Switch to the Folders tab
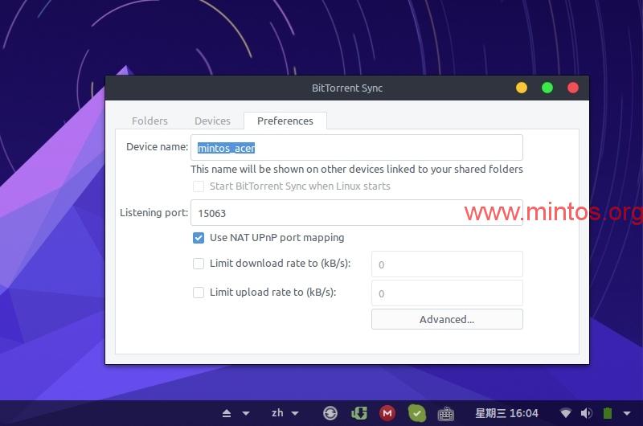Image resolution: width=643 pixels, height=426 pixels. 149,121
